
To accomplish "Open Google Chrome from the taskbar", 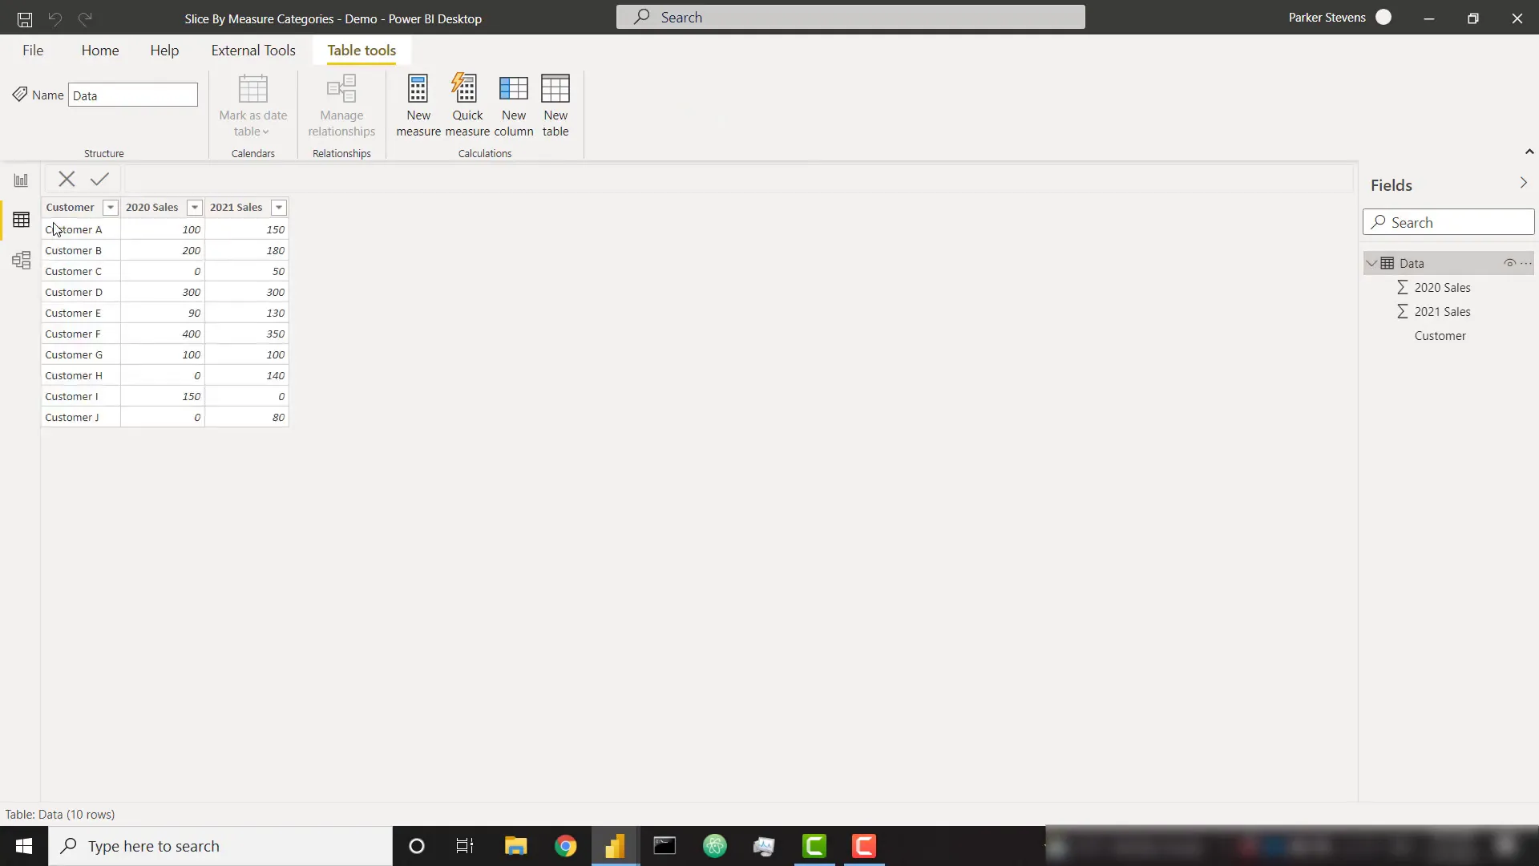I will (x=566, y=846).
